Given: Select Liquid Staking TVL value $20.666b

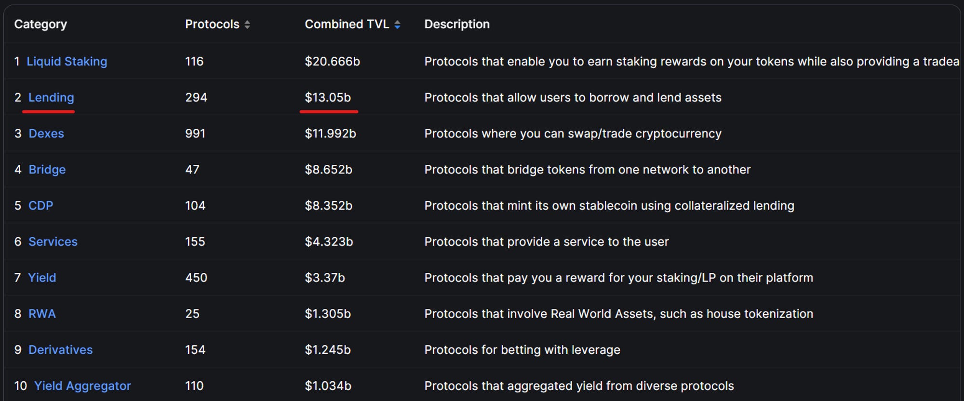Looking at the screenshot, I should 333,61.
